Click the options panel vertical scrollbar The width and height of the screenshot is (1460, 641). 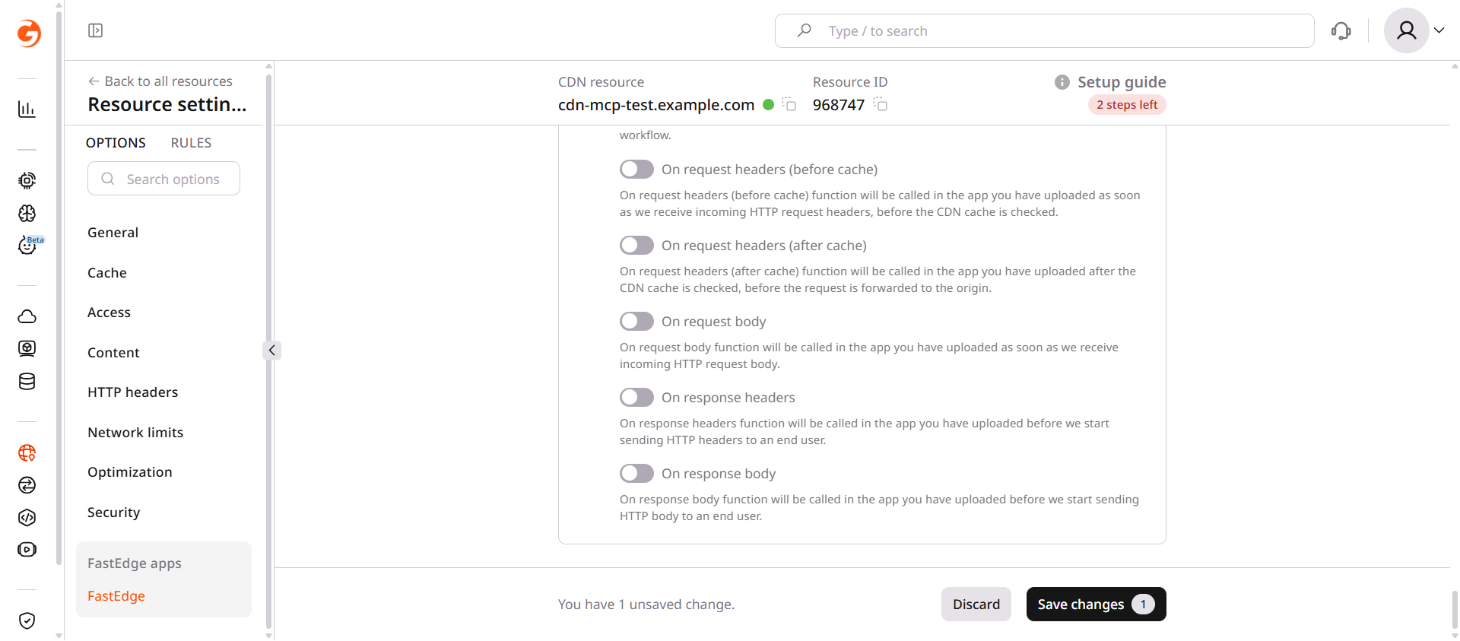point(268,350)
